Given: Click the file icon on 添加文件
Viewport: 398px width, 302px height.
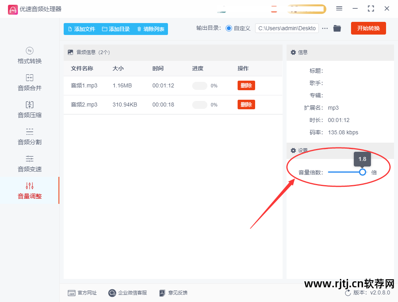Looking at the screenshot, I should (x=70, y=29).
